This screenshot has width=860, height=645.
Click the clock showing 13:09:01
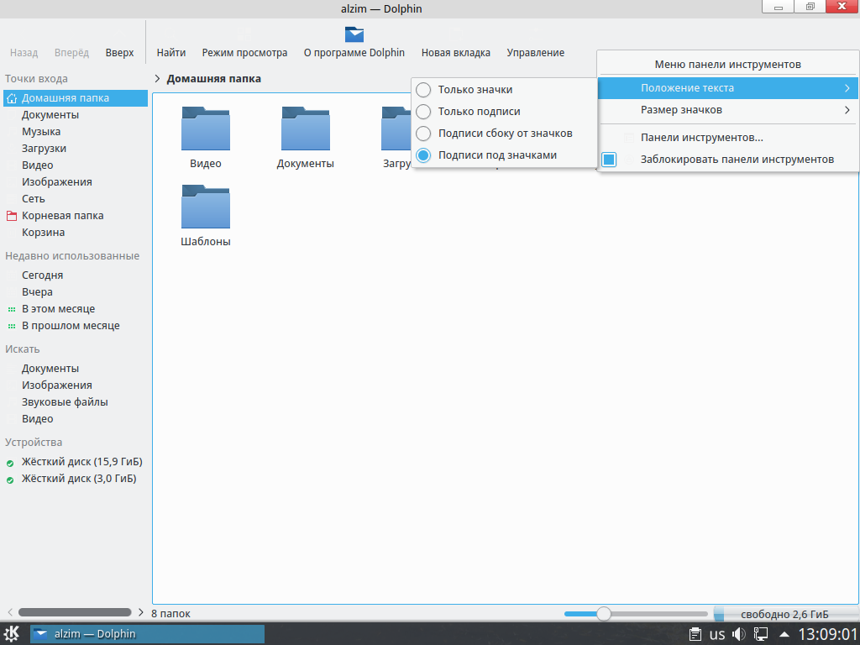pyautogui.click(x=827, y=635)
